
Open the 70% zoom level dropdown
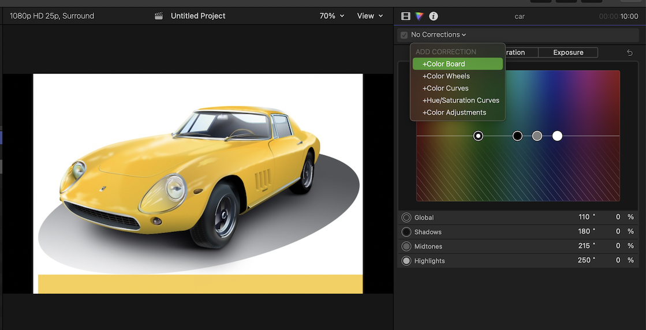(332, 16)
